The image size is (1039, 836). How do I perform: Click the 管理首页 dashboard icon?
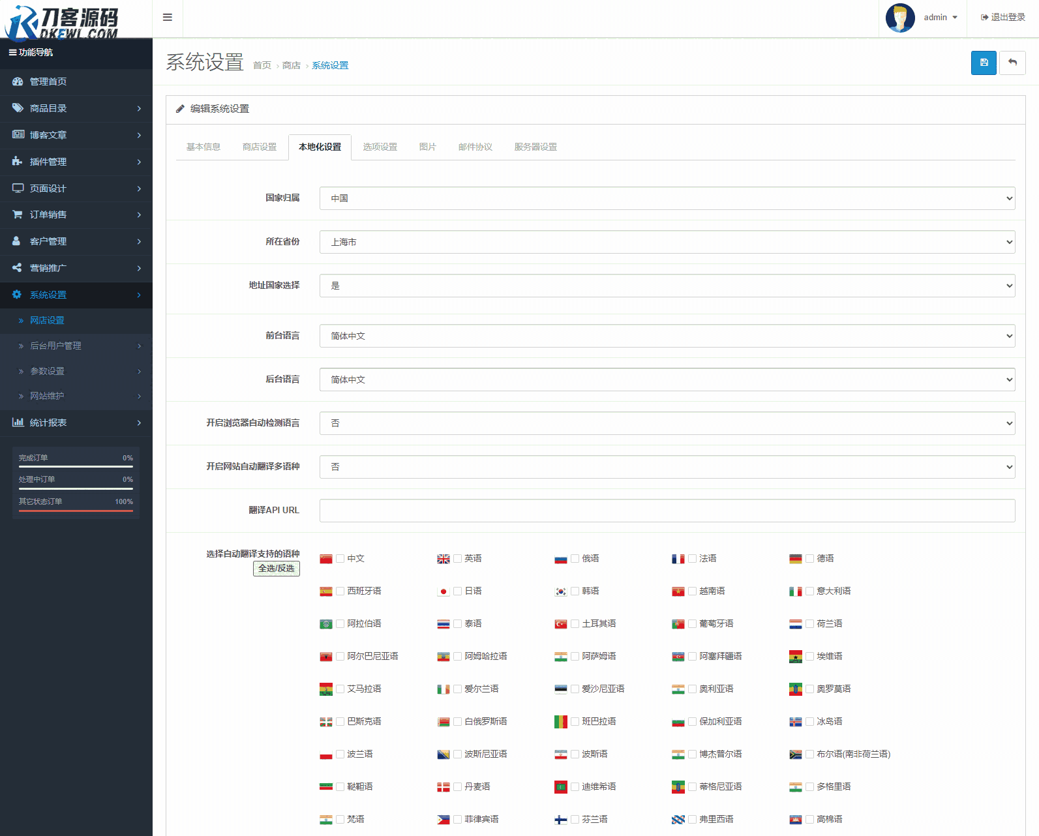[18, 82]
